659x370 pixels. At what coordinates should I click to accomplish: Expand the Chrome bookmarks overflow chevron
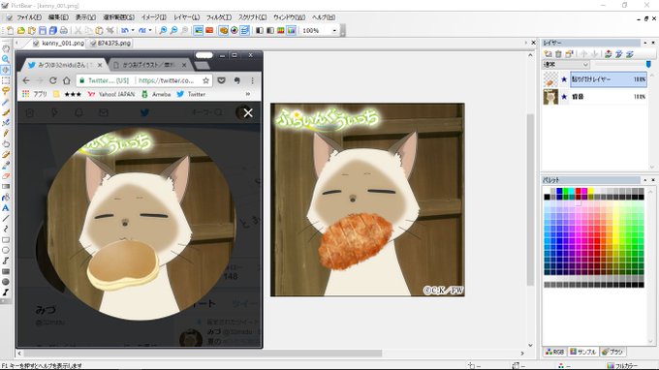click(248, 94)
